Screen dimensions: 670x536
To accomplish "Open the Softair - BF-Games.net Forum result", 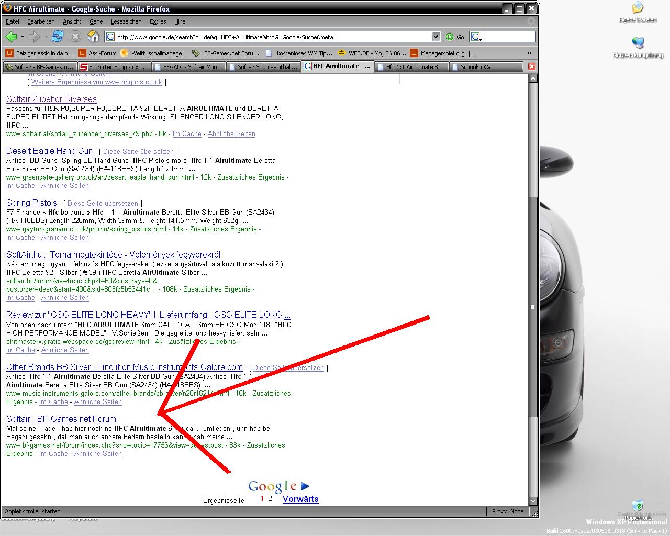I will point(61,419).
